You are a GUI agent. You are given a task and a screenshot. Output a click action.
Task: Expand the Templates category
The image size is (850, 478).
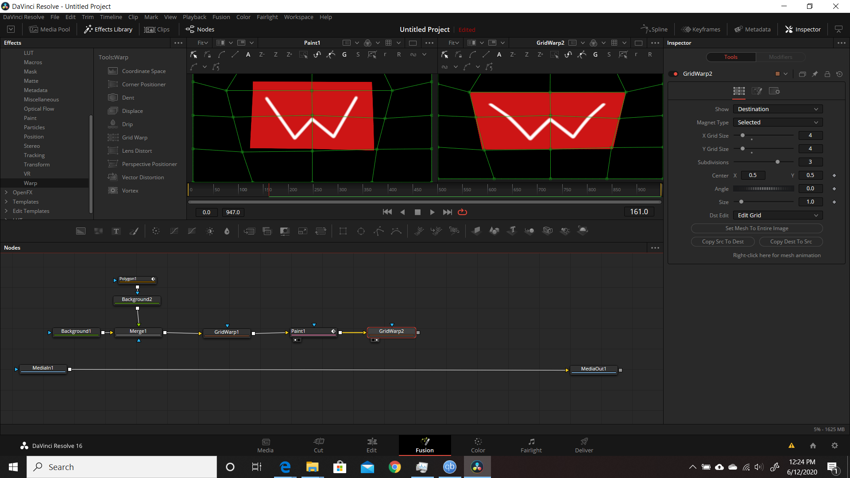coord(6,202)
